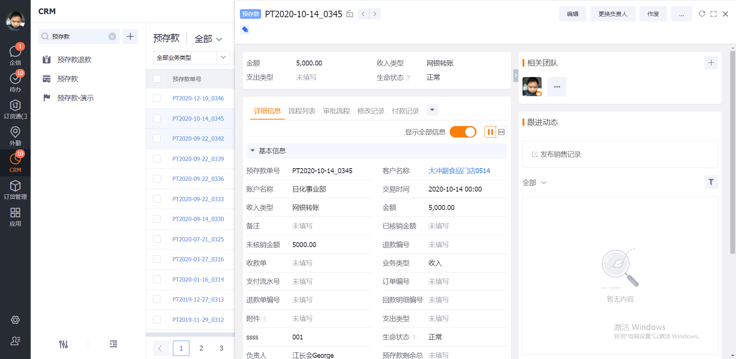Click the blue tag icon below record title
Image resolution: width=736 pixels, height=359 pixels.
click(245, 30)
